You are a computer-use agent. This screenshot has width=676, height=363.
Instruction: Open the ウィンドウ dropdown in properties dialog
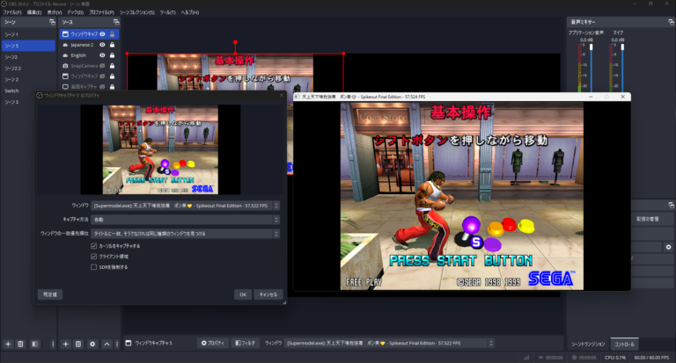186,206
